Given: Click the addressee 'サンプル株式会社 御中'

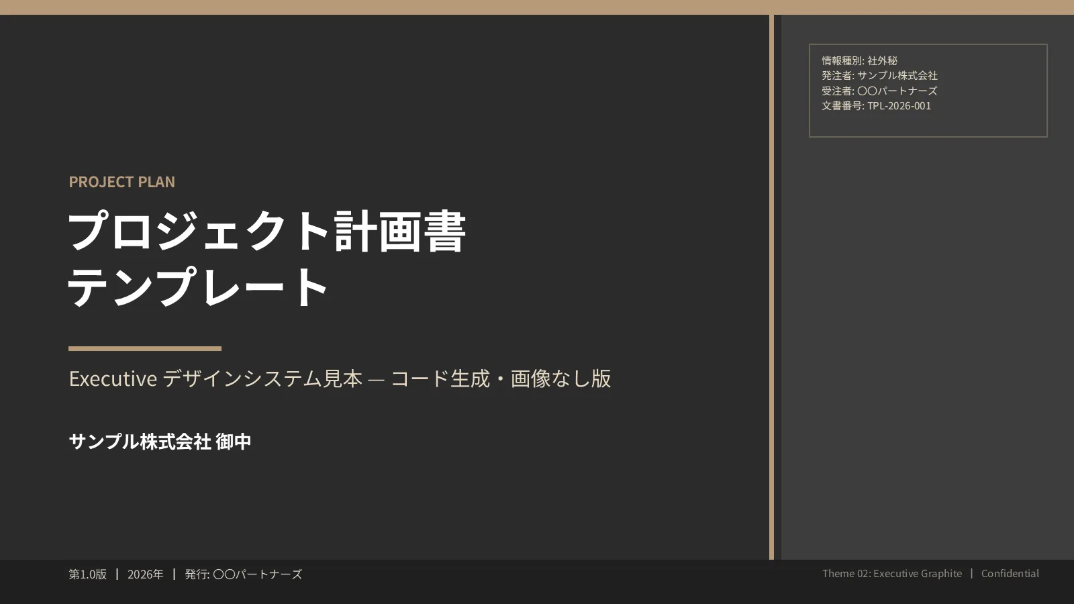Looking at the screenshot, I should click(160, 442).
